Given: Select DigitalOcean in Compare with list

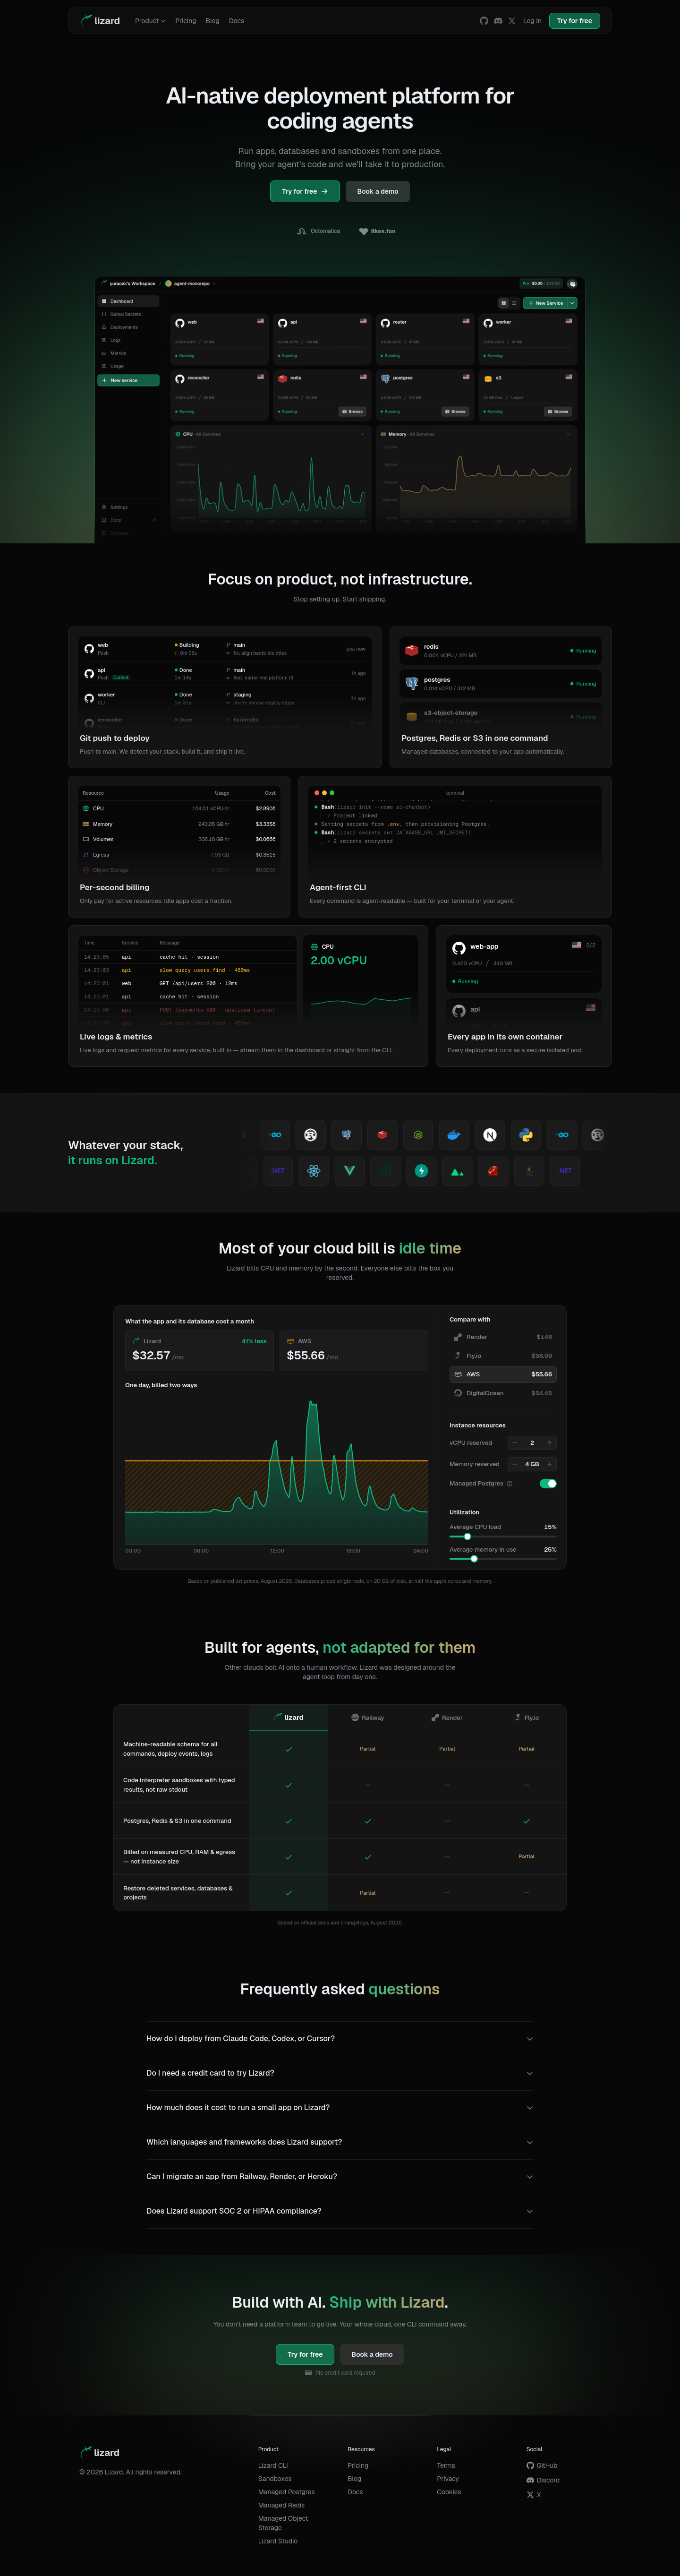Looking at the screenshot, I should click(x=503, y=1393).
